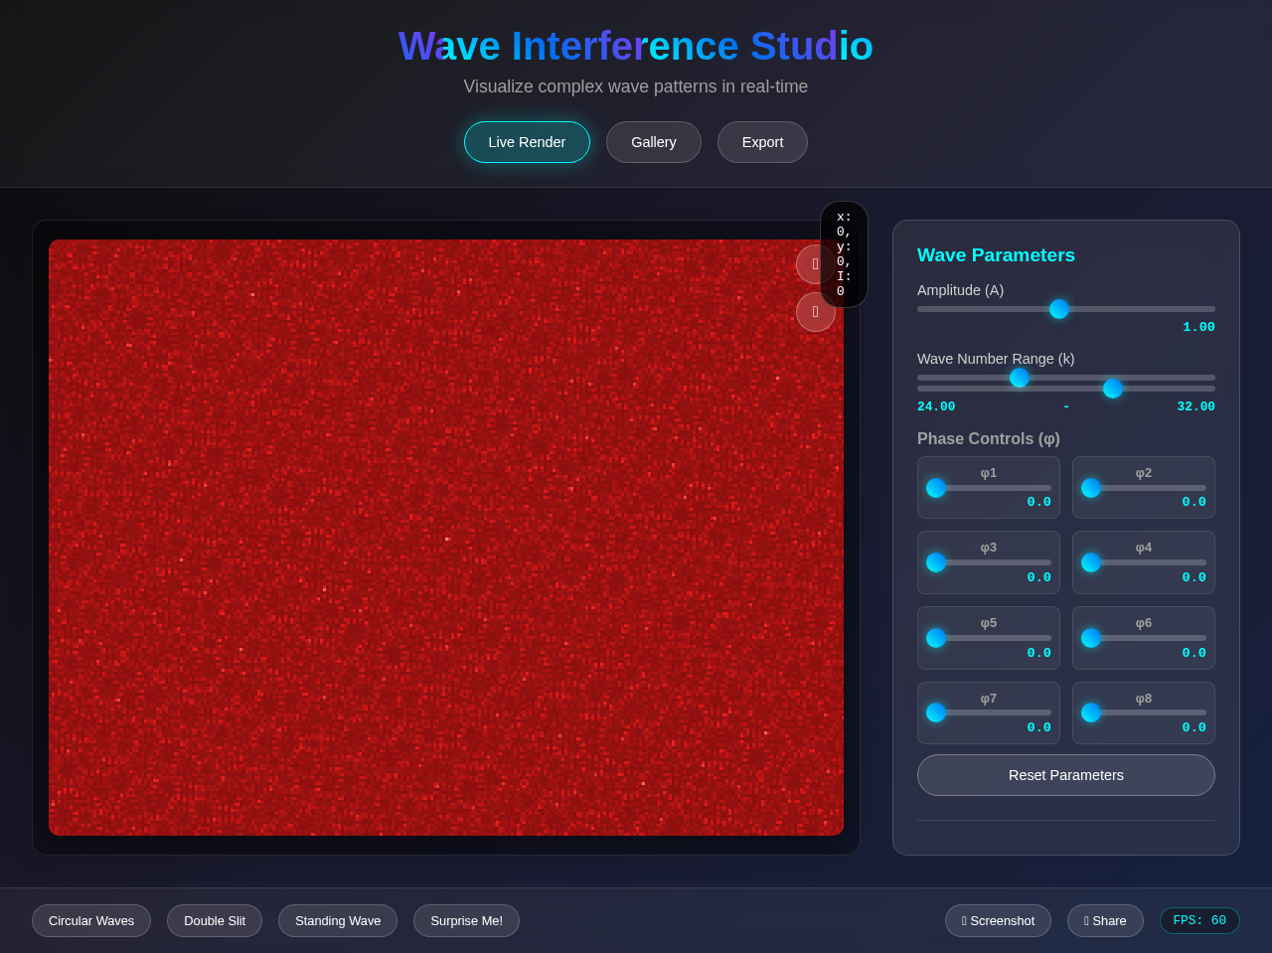Click the φ1 phase slider handle
This screenshot has height=953, width=1272.
(x=935, y=488)
